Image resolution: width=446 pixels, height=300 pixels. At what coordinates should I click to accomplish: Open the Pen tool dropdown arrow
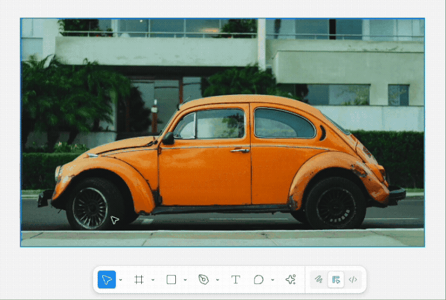pyautogui.click(x=217, y=280)
